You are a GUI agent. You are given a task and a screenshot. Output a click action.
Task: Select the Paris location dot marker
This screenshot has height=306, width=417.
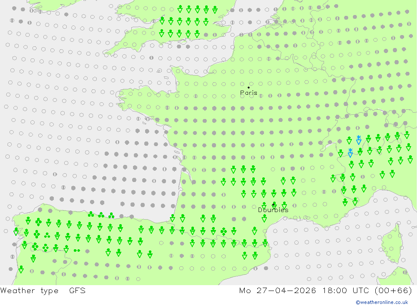[249, 87]
